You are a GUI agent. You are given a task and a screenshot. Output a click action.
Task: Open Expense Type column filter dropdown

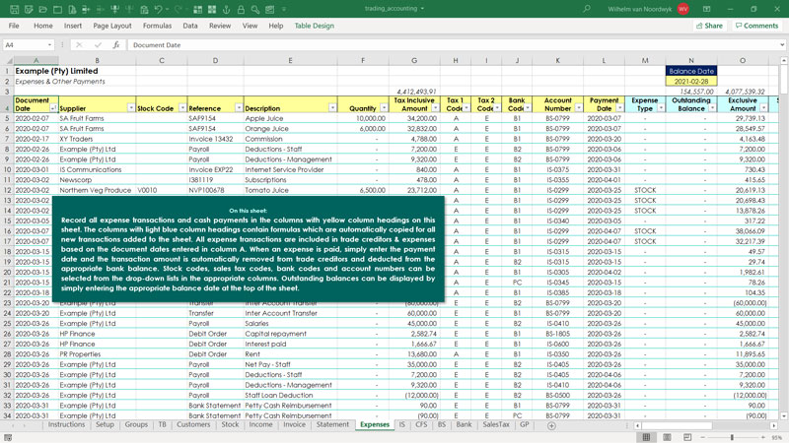(661, 108)
